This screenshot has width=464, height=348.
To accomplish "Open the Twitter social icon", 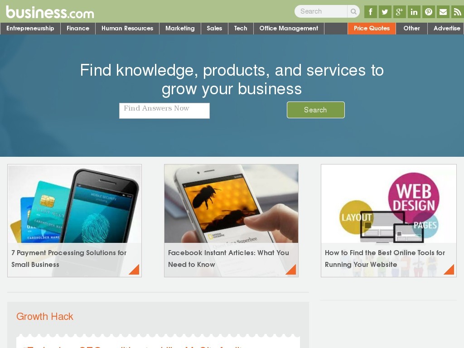I will (385, 12).
